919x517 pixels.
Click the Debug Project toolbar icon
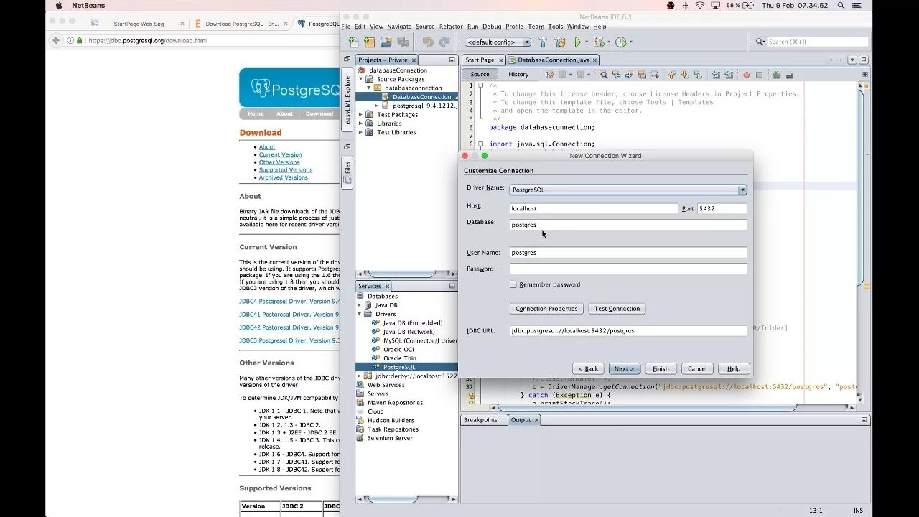(599, 42)
